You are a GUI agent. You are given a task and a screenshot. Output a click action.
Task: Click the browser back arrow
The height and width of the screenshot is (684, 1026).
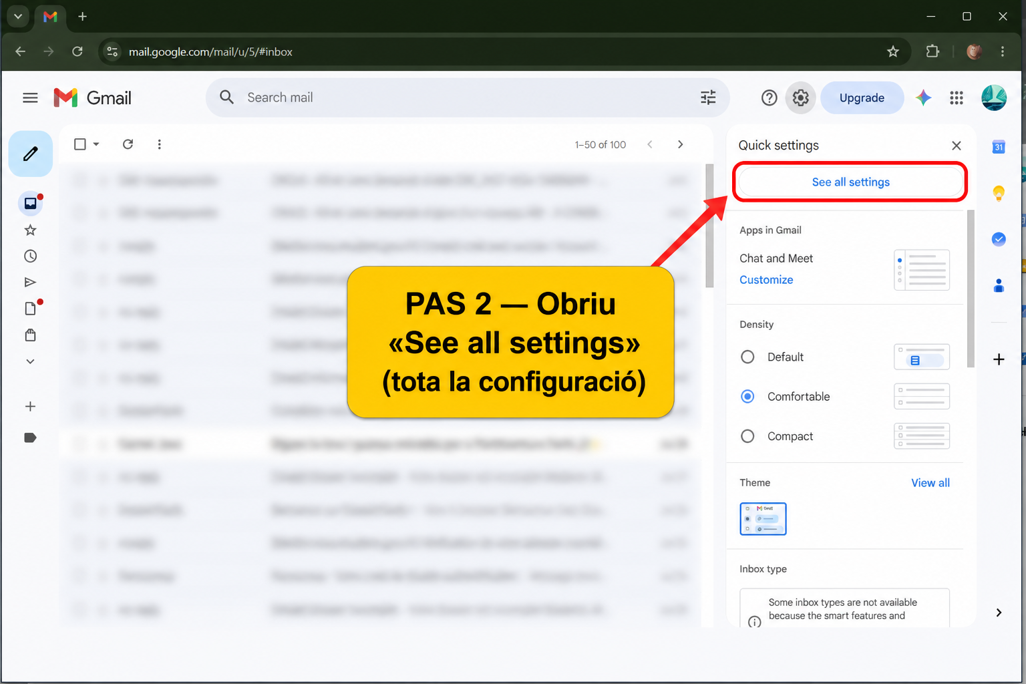point(21,51)
